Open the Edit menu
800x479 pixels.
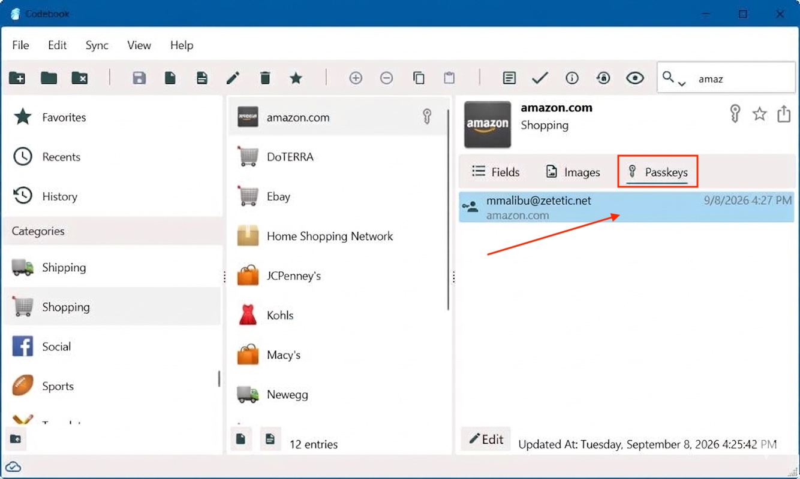58,46
